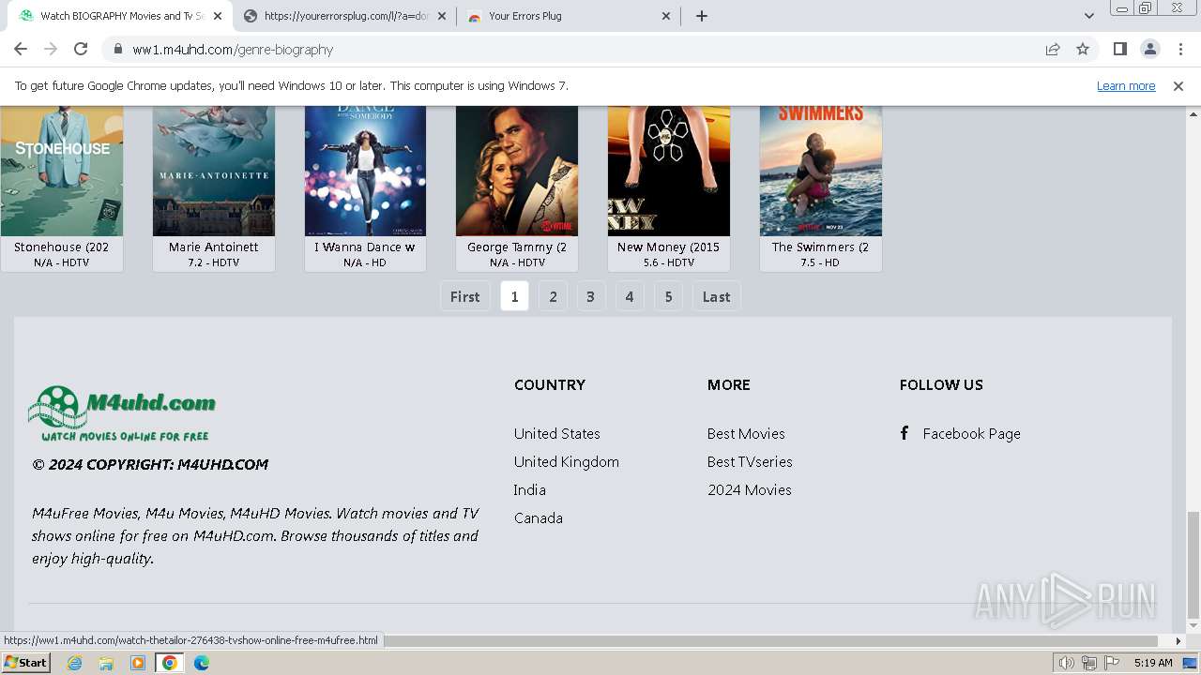This screenshot has height=675, width=1201.
Task: Click the Stonehouse (202 title text
Action: [x=62, y=247]
